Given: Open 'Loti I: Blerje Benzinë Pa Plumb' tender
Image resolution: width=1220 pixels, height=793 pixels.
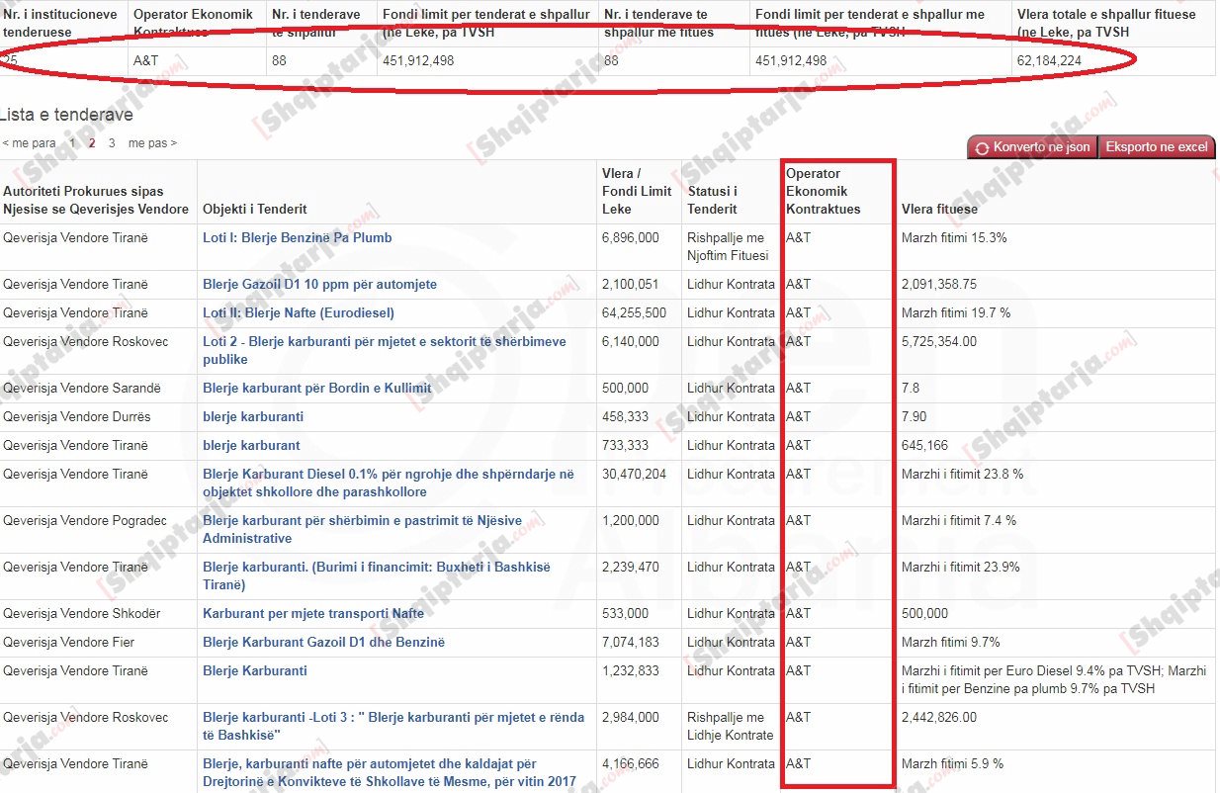Looking at the screenshot, I should pyautogui.click(x=297, y=237).
